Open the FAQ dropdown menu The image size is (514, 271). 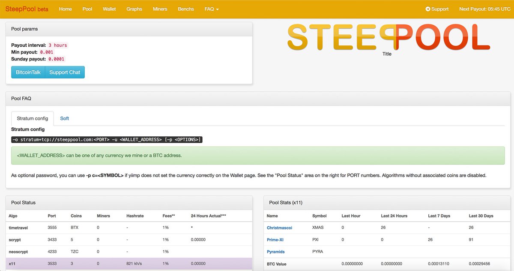tap(211, 9)
